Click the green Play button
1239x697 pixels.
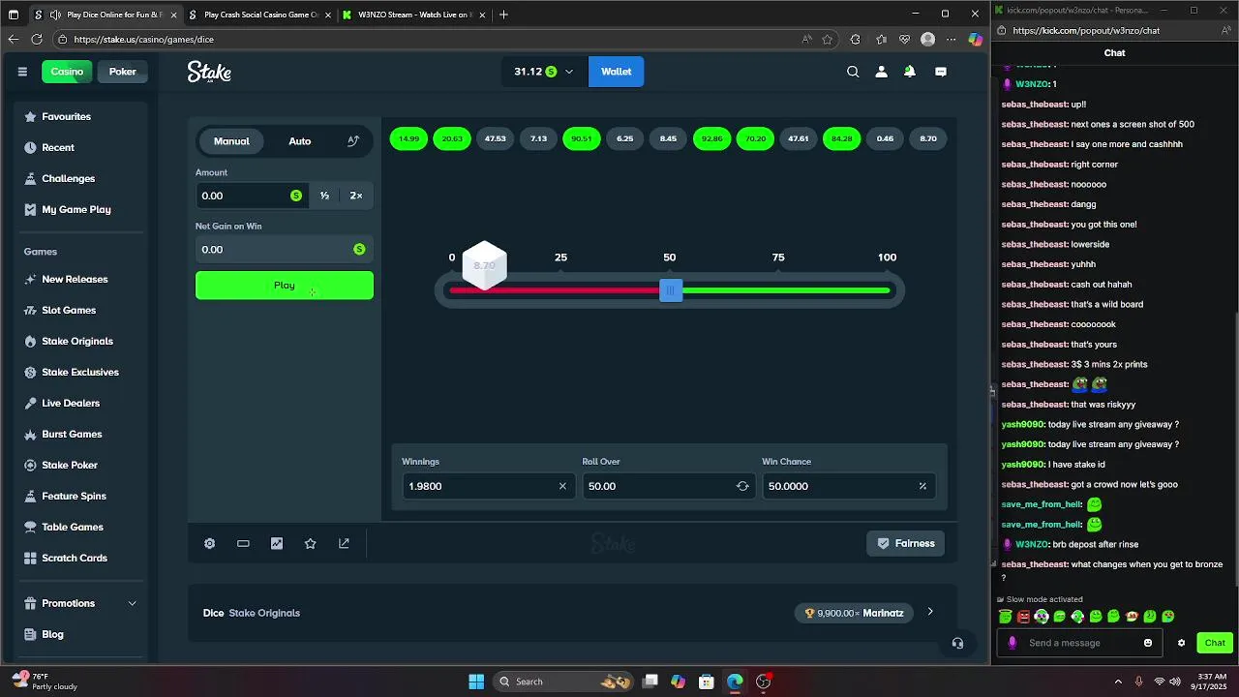(x=285, y=286)
